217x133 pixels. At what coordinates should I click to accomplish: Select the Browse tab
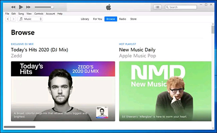111,19
